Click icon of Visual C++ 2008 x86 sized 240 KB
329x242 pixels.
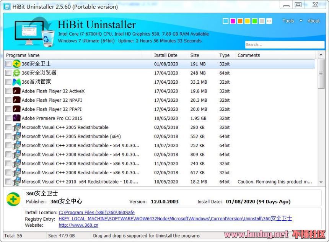[16, 163]
